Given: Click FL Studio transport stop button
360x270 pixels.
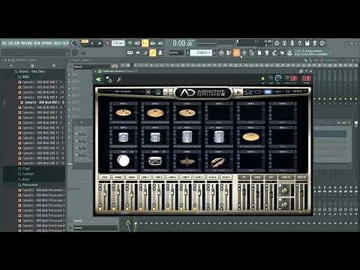Looking at the screenshot, I should 100,43.
